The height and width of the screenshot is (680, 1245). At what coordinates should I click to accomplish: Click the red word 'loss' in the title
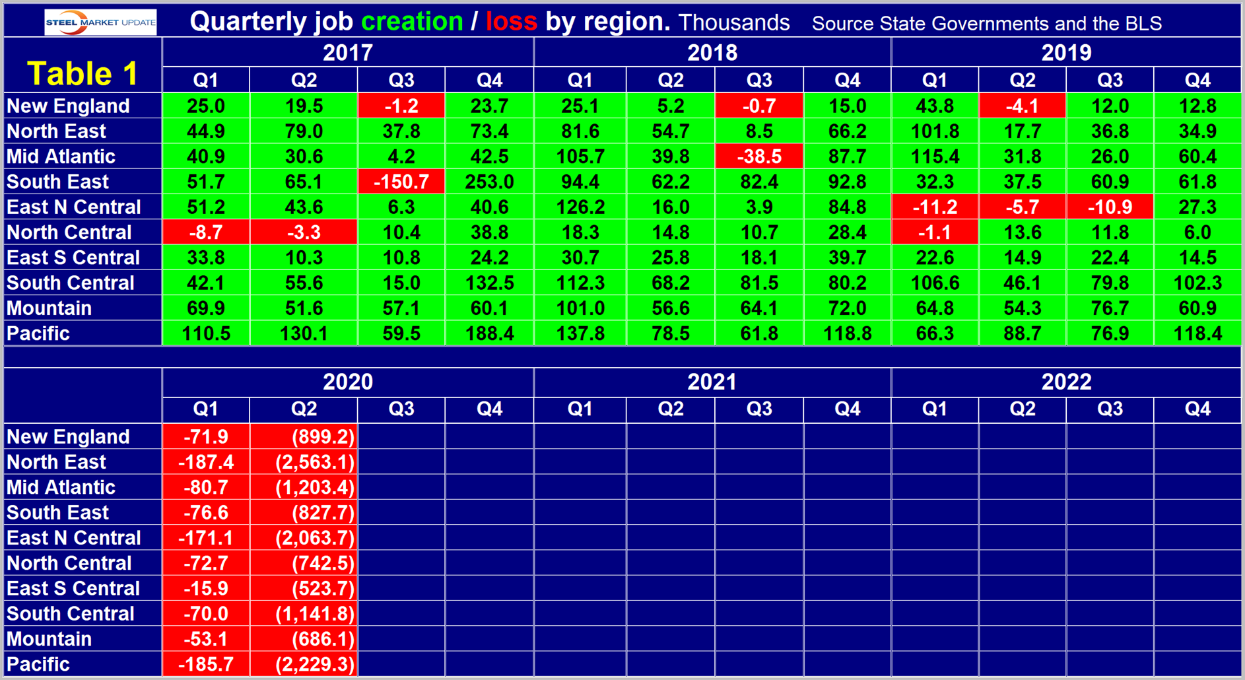click(x=511, y=22)
